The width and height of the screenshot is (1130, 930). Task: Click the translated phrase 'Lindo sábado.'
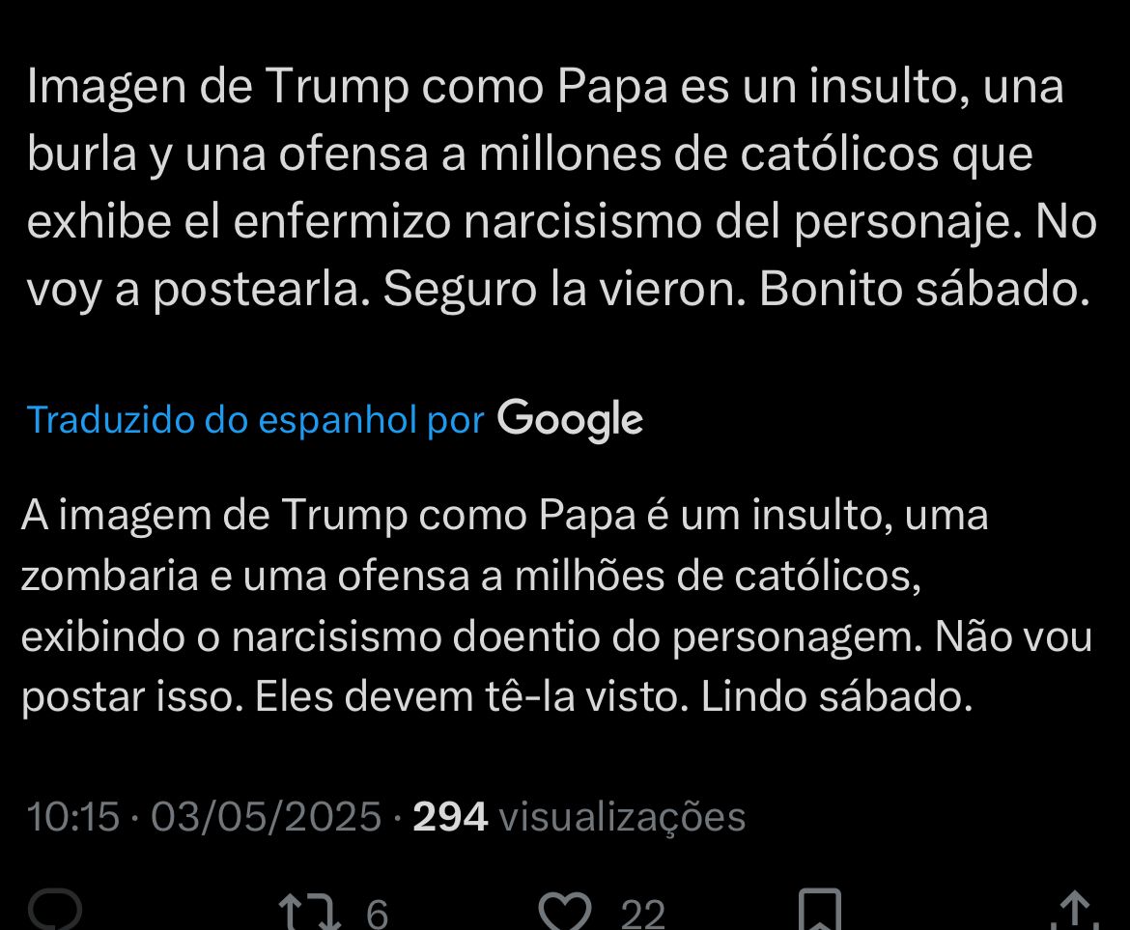836,697
